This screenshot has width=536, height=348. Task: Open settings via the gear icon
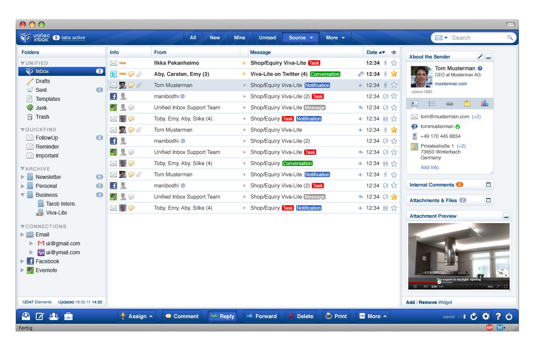tap(486, 316)
